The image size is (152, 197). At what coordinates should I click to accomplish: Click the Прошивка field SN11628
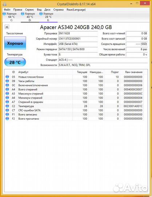tap(78, 34)
